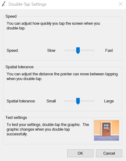Viewport: 126px width, 161px height.
Task: Click the Spatial tolerance group heading
Action: click(x=20, y=67)
